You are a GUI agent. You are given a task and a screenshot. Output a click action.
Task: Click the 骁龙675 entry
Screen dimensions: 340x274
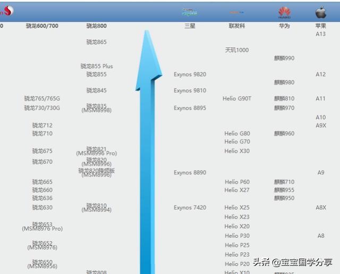coord(42,151)
